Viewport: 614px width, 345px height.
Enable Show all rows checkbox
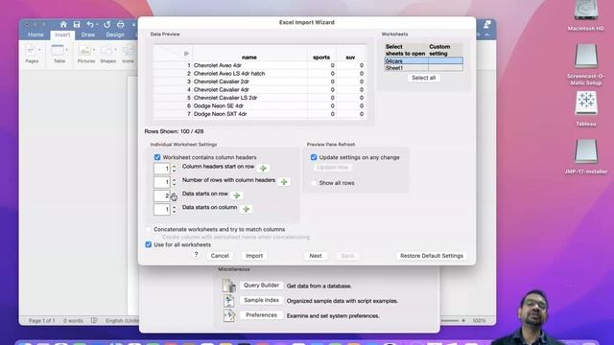tap(314, 183)
